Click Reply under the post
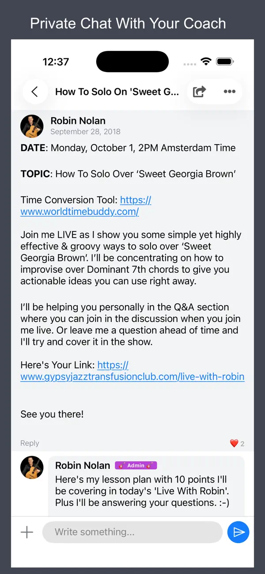Viewport: 265px width, 574px height. 30,443
